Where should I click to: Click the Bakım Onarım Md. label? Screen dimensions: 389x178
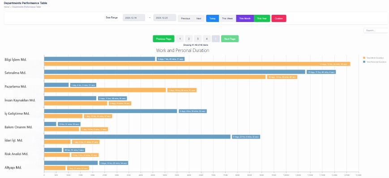19,127
